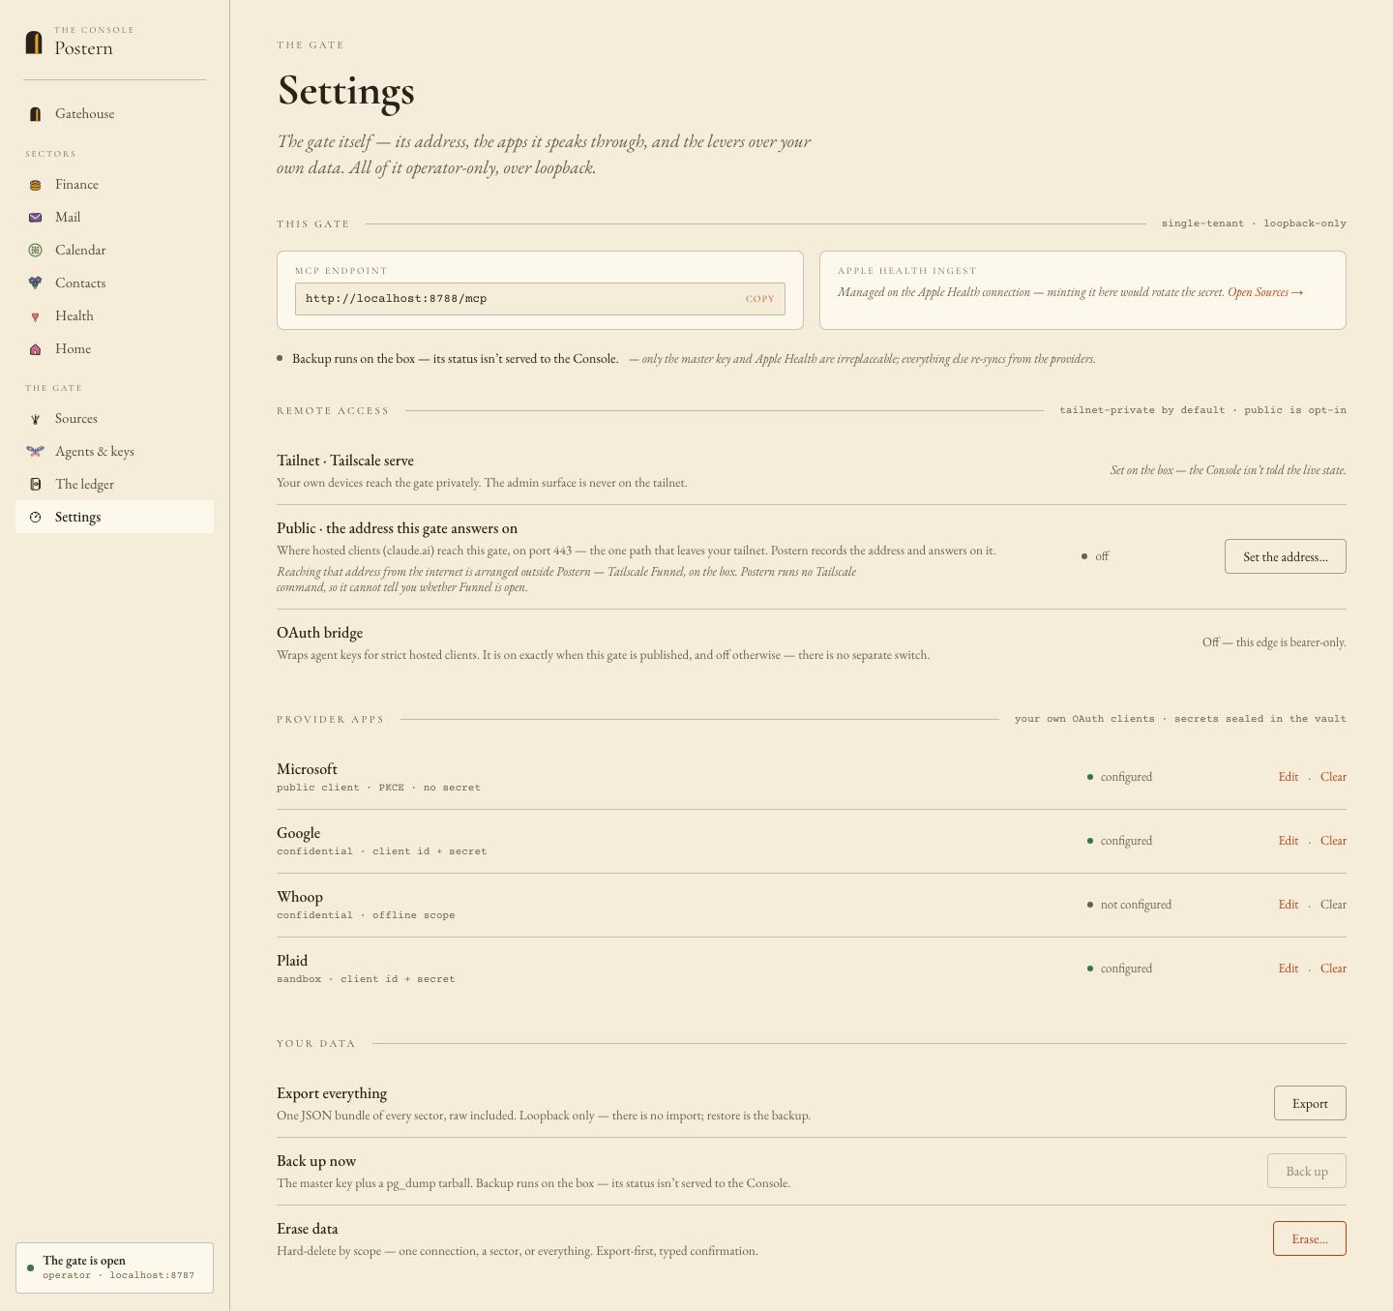Open The ledger page
The image size is (1393, 1311).
(x=114, y=485)
